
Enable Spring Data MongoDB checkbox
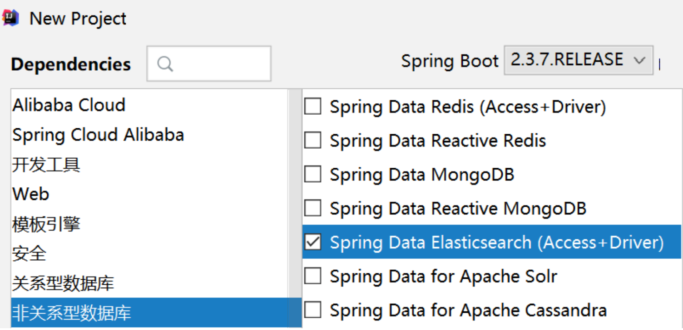(312, 175)
